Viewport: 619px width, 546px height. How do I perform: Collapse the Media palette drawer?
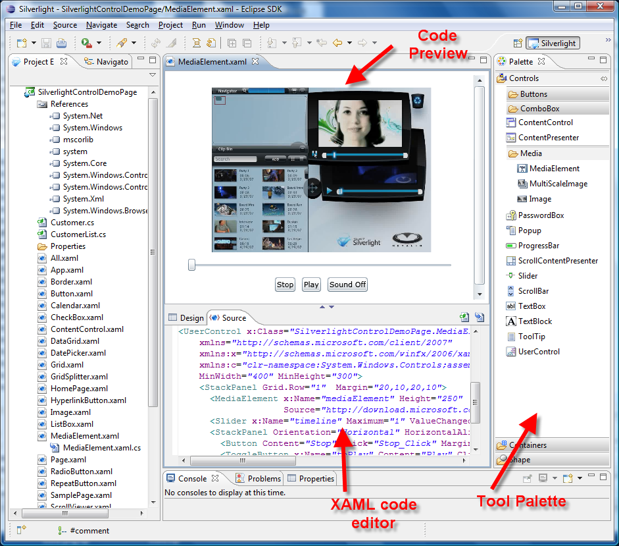pyautogui.click(x=531, y=153)
